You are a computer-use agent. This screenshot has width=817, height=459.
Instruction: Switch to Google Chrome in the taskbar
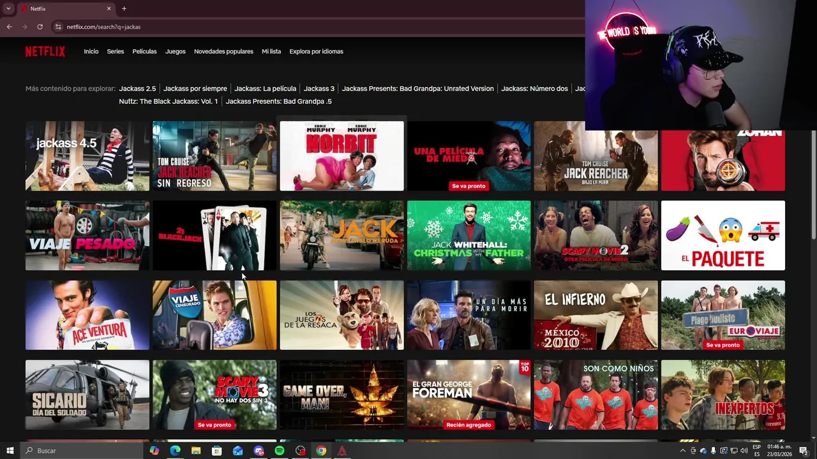[321, 451]
